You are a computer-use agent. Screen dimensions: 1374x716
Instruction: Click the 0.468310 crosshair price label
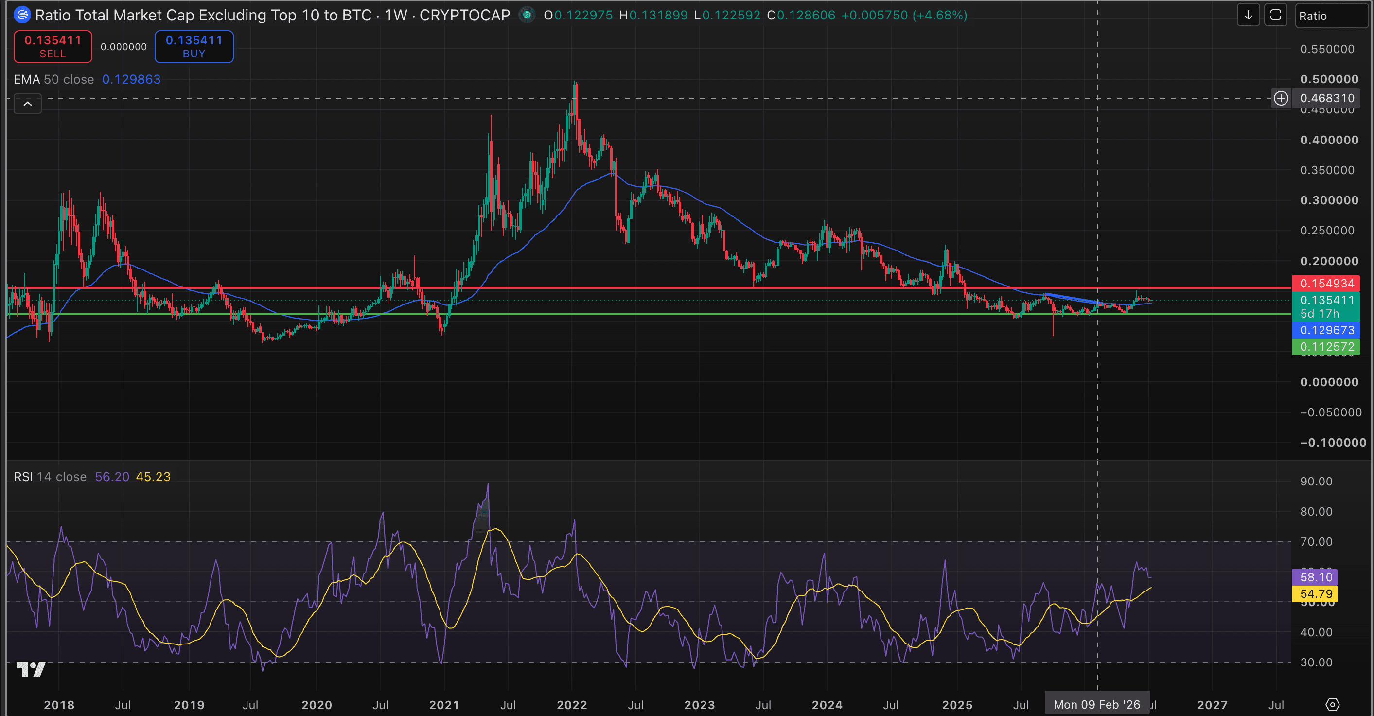click(1327, 98)
